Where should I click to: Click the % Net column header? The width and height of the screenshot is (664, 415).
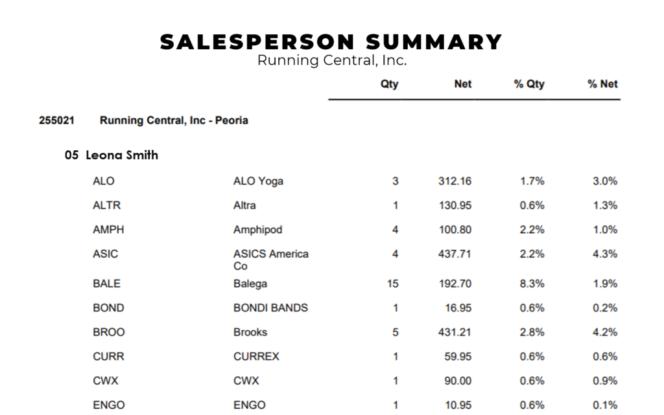(602, 84)
